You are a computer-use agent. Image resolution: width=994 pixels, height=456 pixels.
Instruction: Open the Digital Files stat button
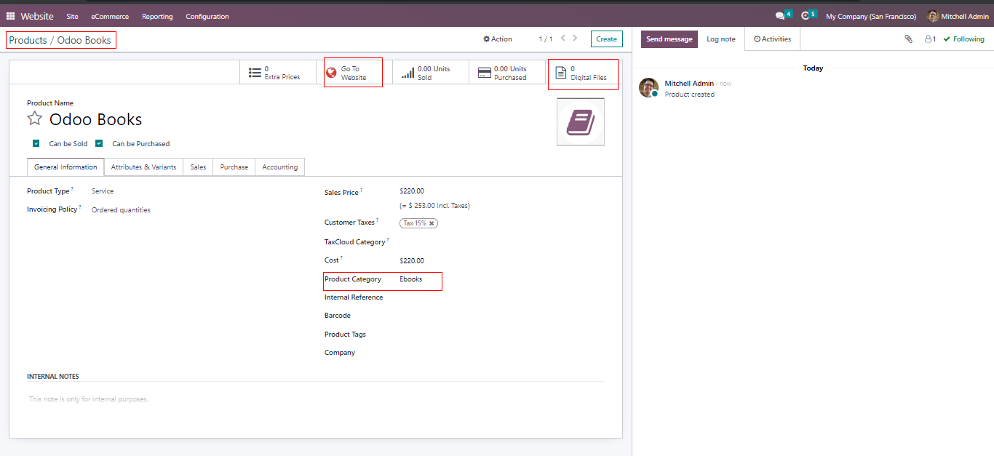tap(583, 73)
